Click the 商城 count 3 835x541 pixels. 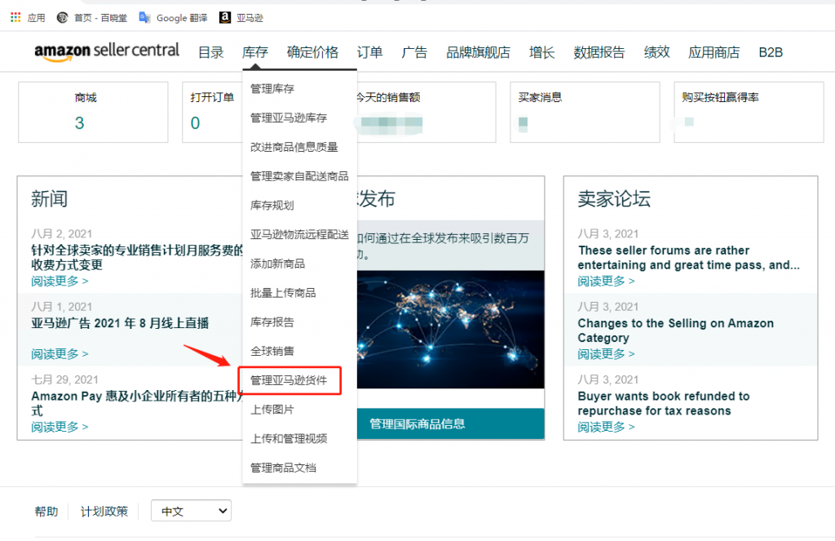79,123
